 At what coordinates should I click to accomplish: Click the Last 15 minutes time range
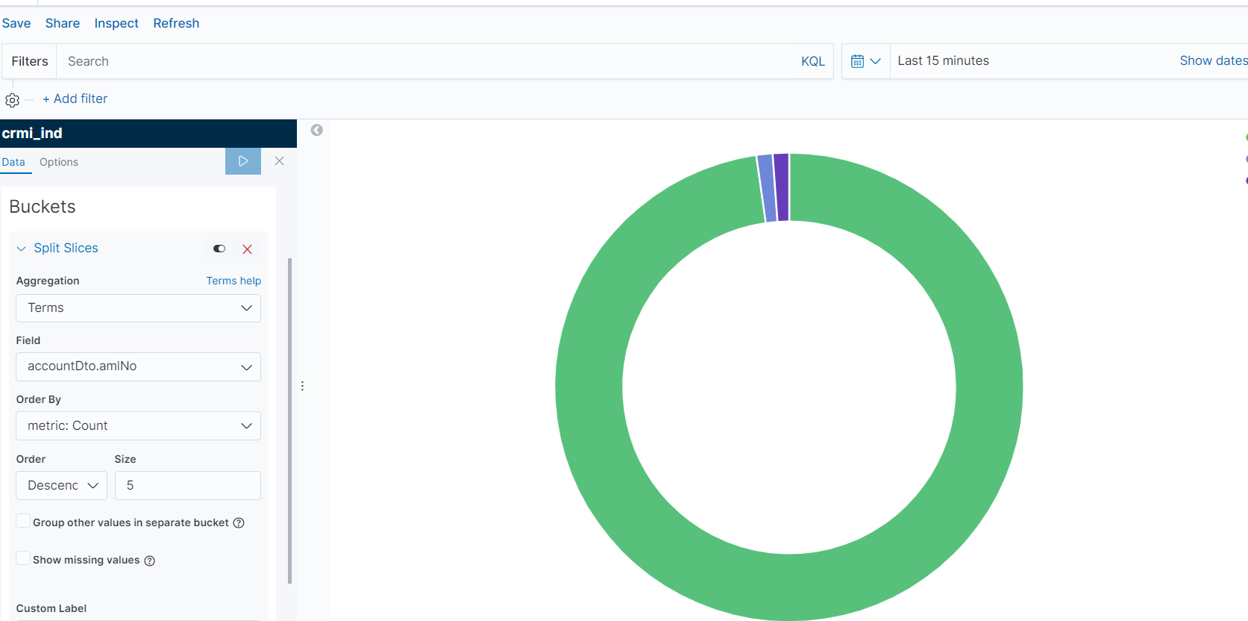pos(943,60)
